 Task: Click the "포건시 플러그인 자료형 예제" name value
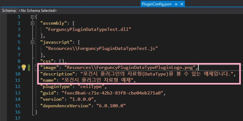tap(98, 80)
